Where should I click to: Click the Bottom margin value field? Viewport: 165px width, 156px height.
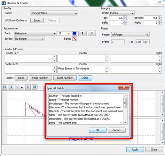[151, 18]
